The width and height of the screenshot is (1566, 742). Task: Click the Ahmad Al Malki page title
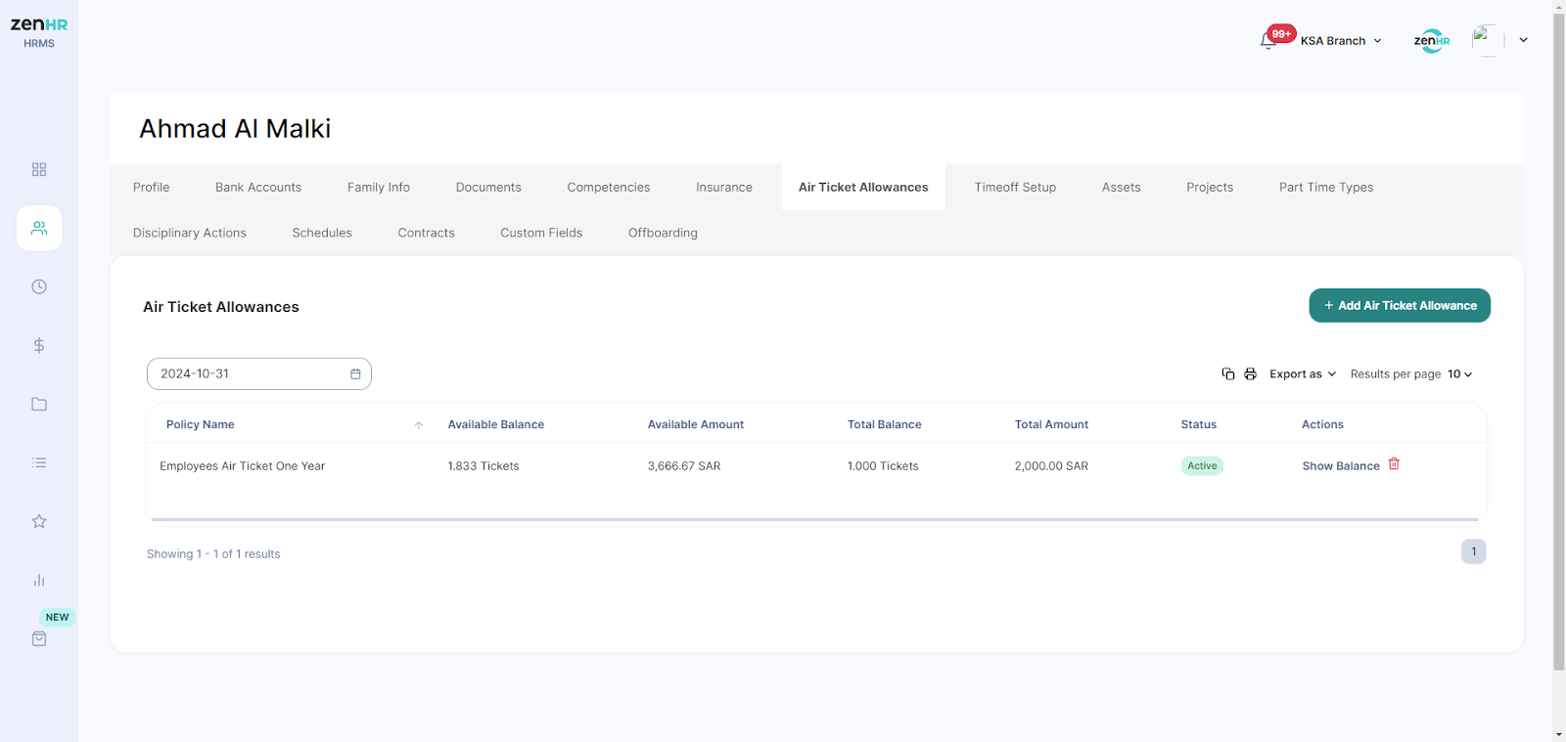[x=235, y=129]
